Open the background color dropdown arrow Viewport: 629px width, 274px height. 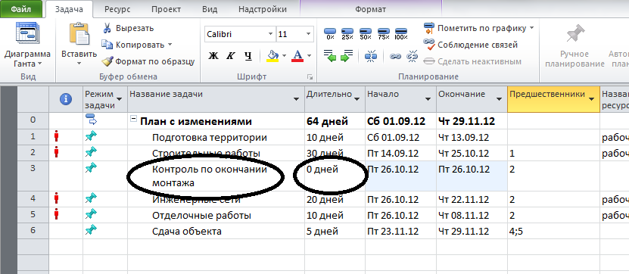click(285, 56)
